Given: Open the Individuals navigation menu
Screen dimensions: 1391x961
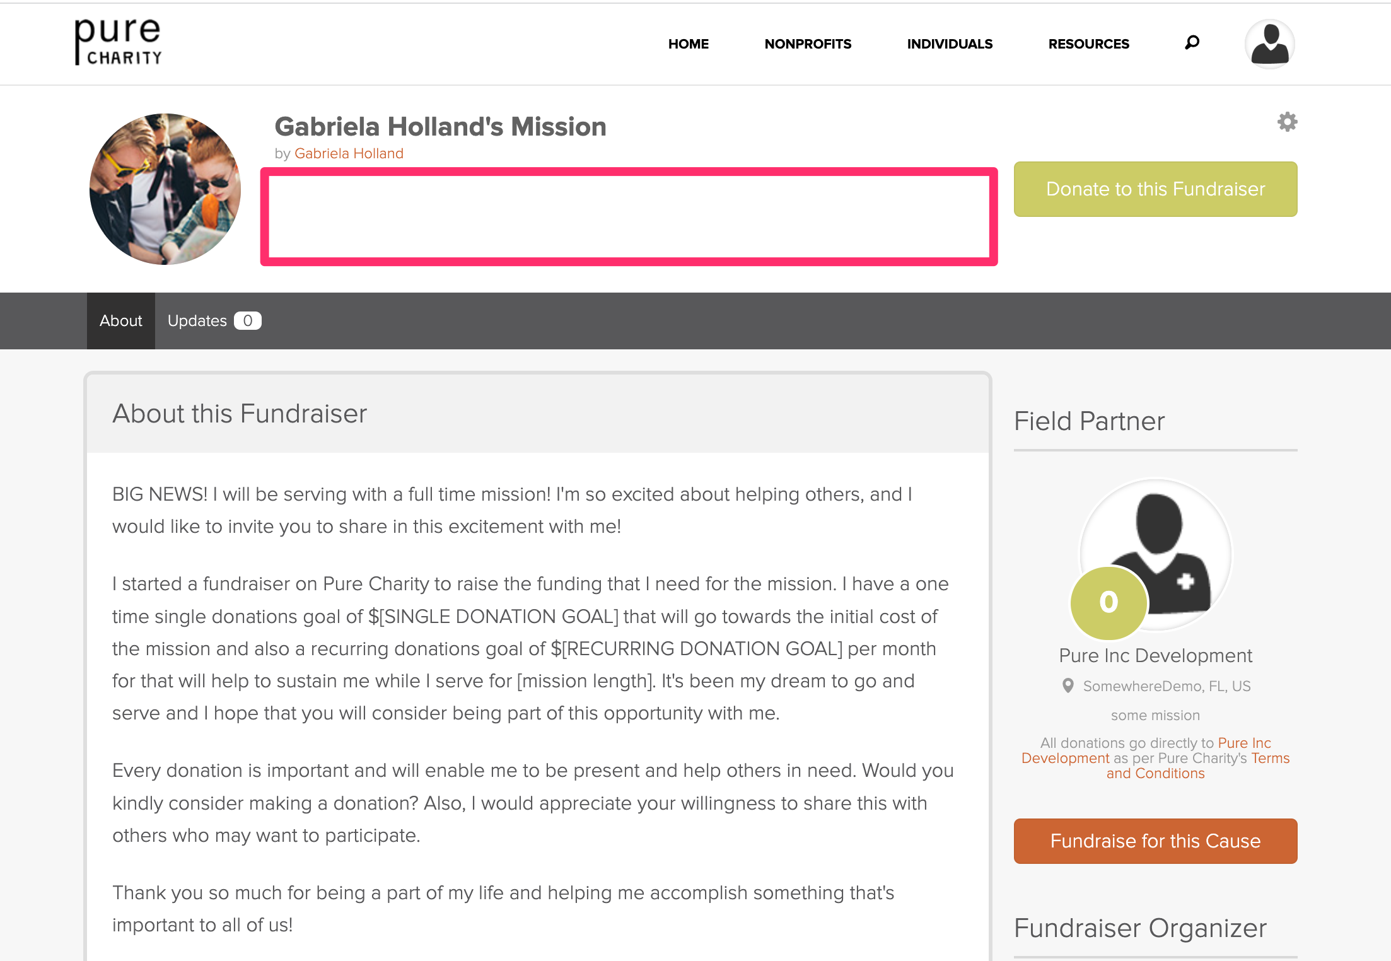Looking at the screenshot, I should point(949,44).
